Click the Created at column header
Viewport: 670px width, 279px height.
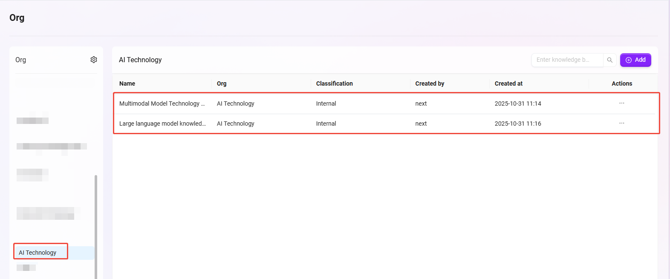(508, 83)
